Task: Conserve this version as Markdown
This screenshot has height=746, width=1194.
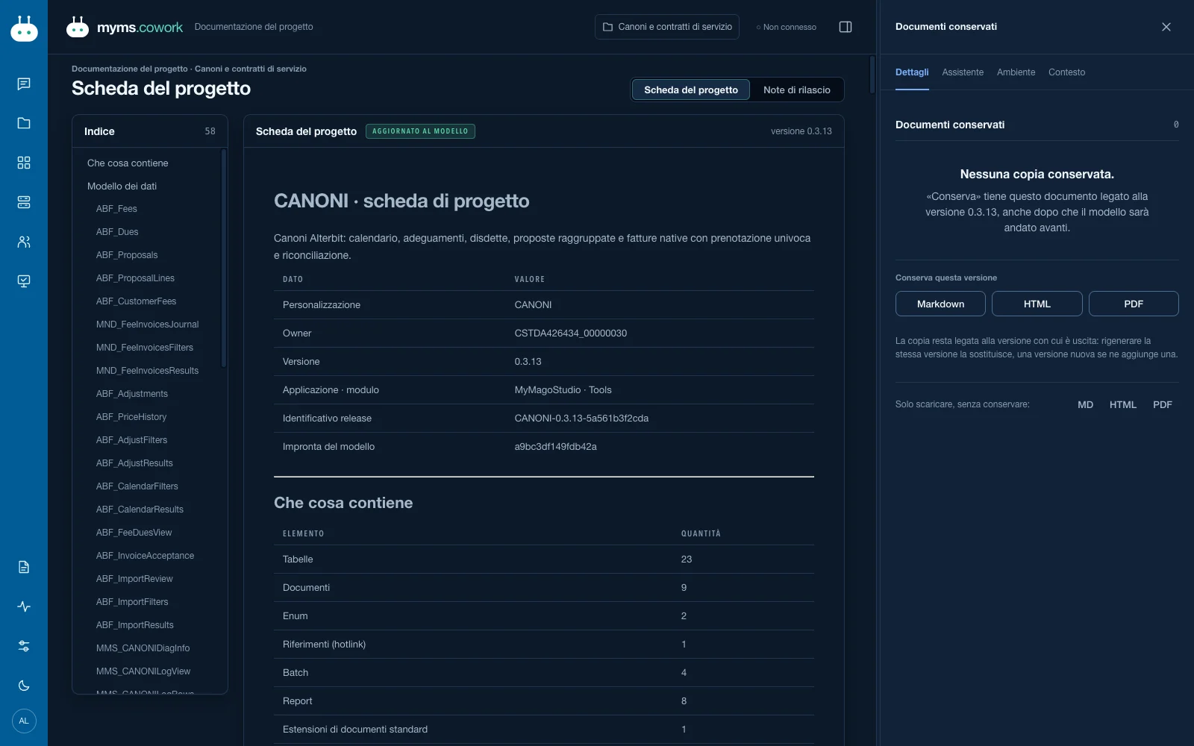Action: coord(940,304)
